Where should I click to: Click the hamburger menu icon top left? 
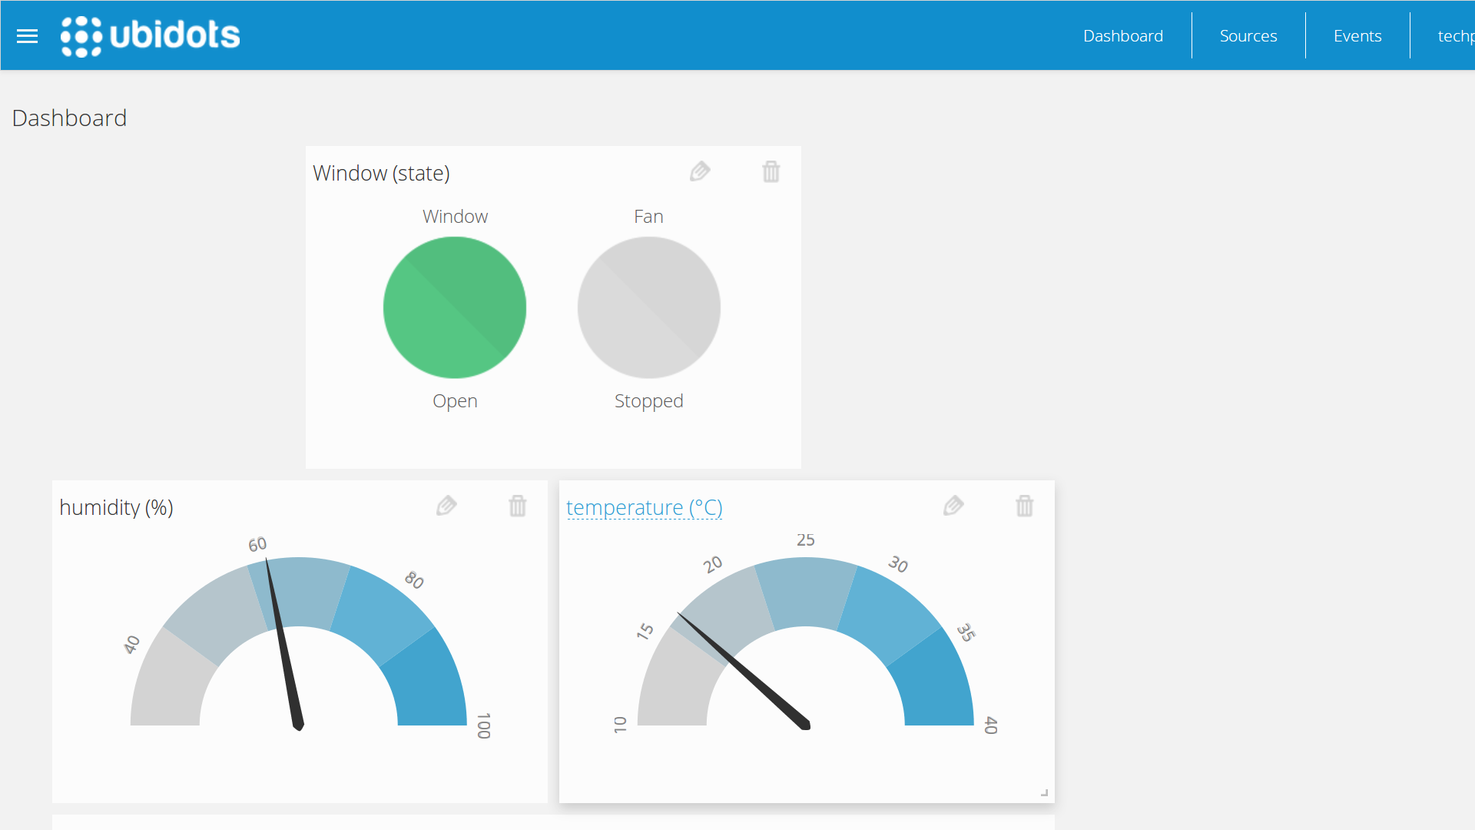pyautogui.click(x=28, y=35)
